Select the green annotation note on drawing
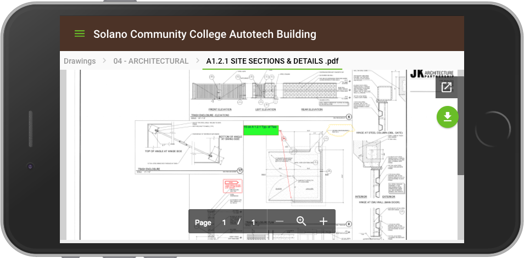 click(x=261, y=130)
